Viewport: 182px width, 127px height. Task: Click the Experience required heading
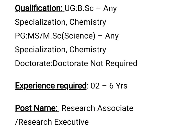click(51, 86)
